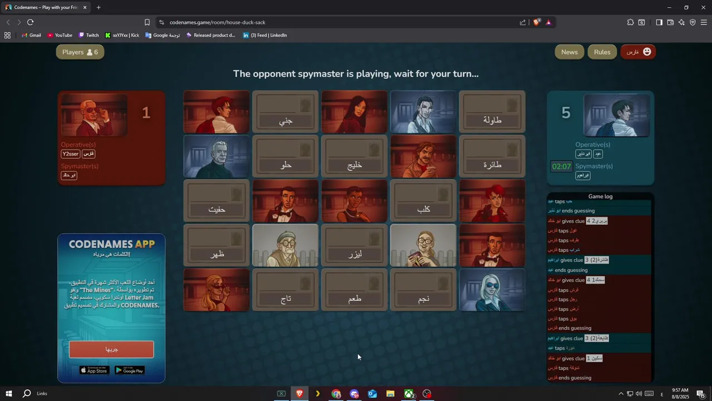
Task: Click the 02:07 turn timer
Action: pos(561,167)
